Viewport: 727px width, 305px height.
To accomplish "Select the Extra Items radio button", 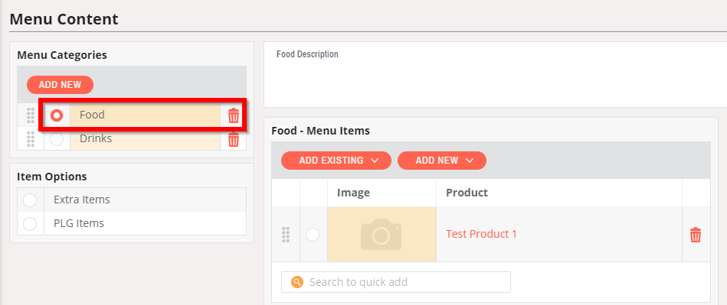I will [x=30, y=200].
